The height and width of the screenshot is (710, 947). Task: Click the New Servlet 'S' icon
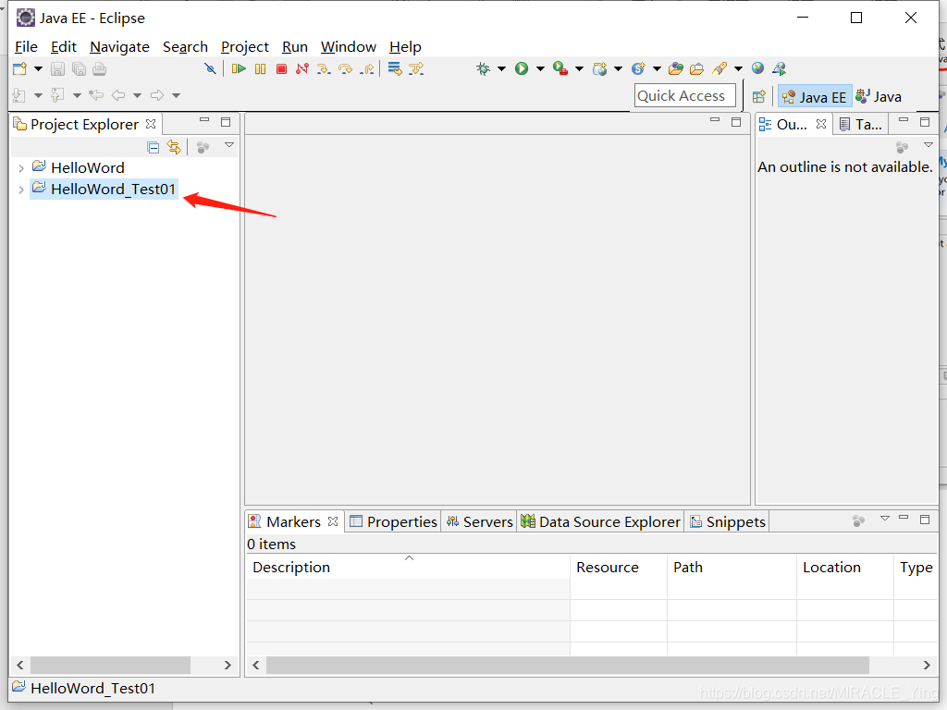point(638,68)
